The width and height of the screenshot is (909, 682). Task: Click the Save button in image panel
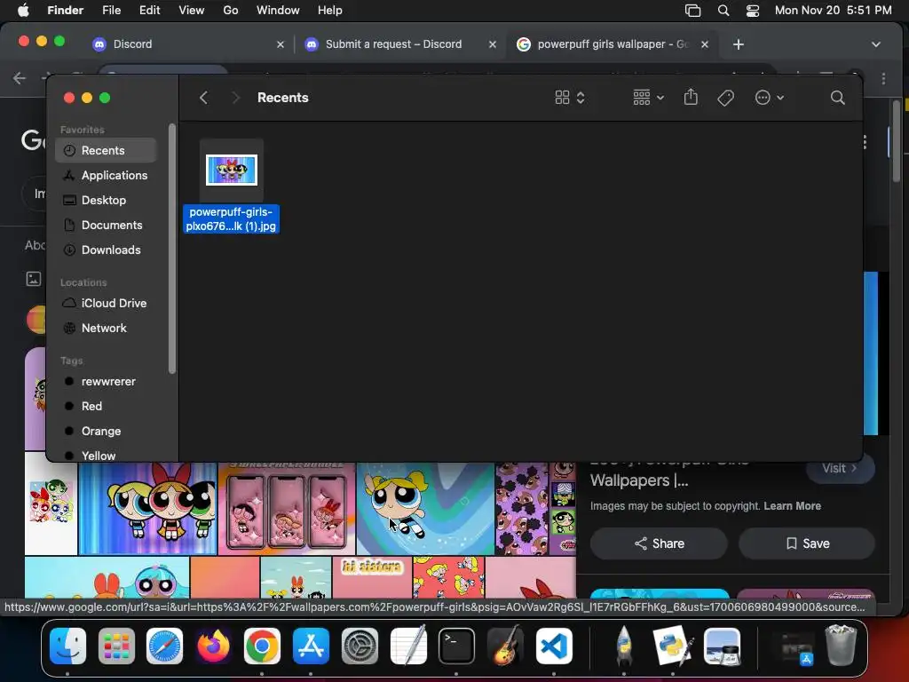tap(807, 543)
